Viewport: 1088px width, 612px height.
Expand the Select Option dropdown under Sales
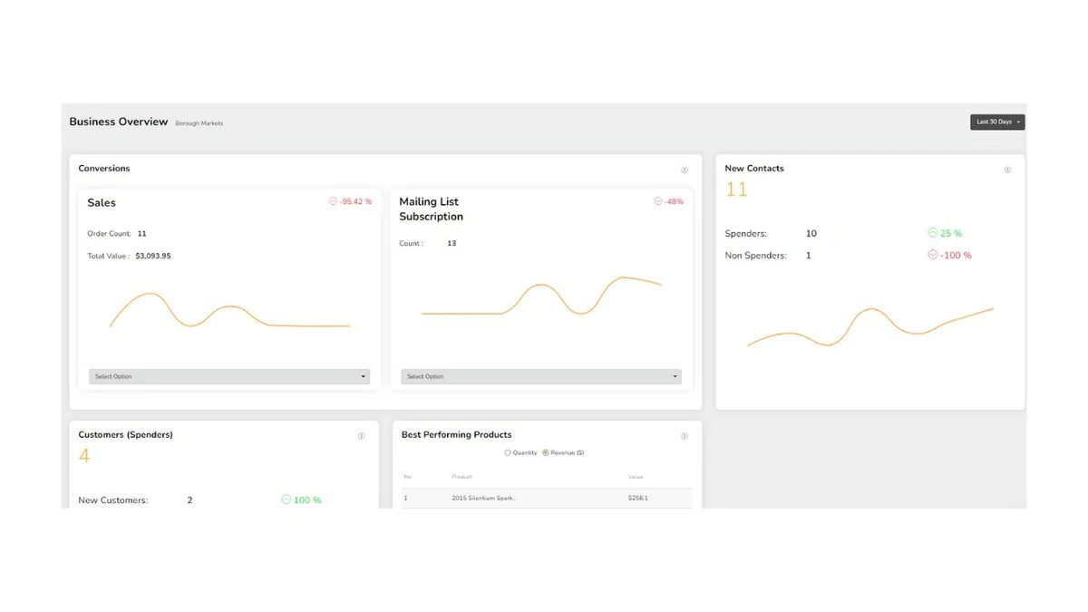pos(229,376)
